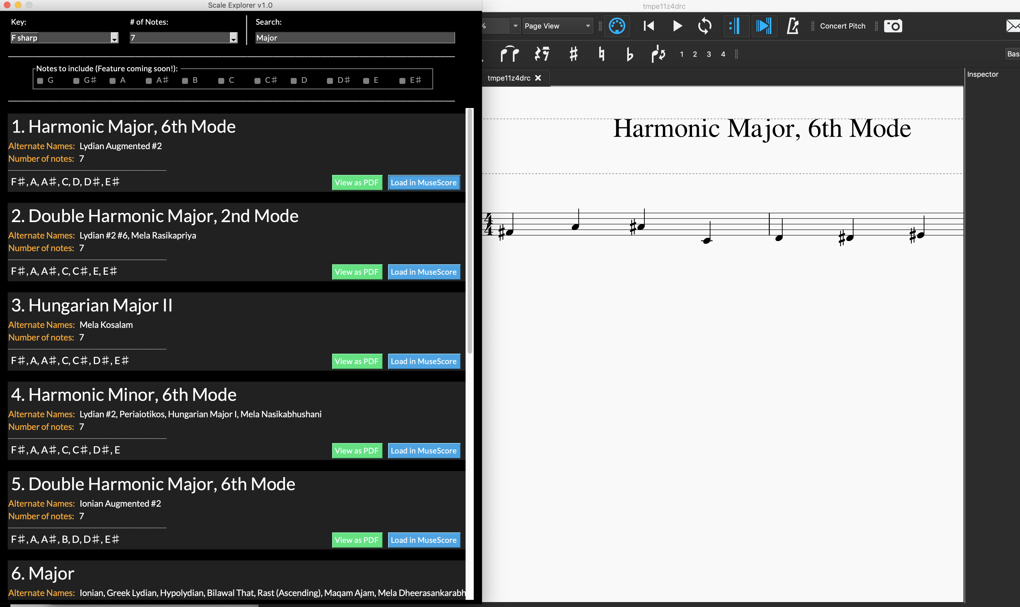
Task: Click the MIDI input toggle icon
Action: [x=617, y=26]
